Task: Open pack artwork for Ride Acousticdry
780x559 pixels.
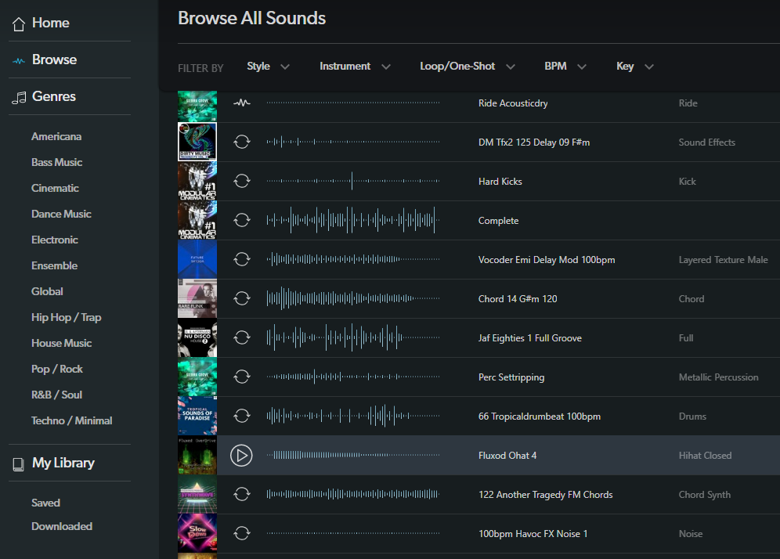Action: tap(197, 106)
